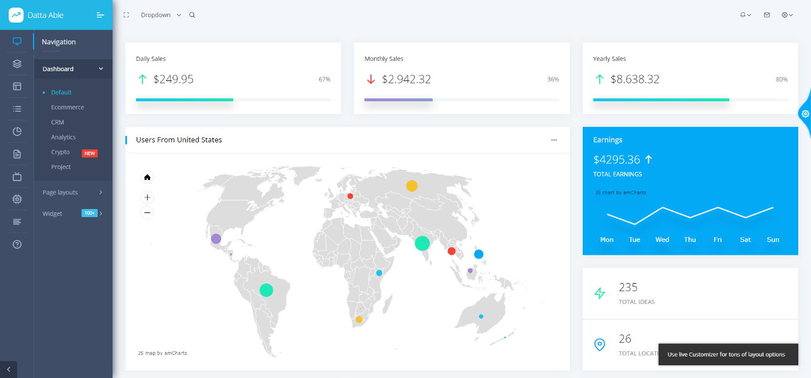This screenshot has width=811, height=378.
Task: Click the search magnifier icon in header
Action: 192,15
